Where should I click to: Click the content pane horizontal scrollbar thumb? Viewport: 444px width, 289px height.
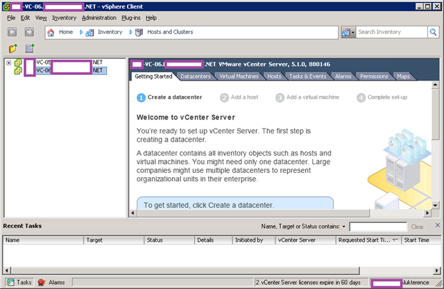[253, 213]
